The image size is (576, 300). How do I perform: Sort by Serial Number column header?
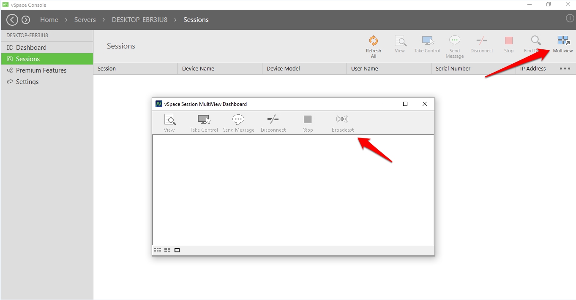tap(473, 69)
